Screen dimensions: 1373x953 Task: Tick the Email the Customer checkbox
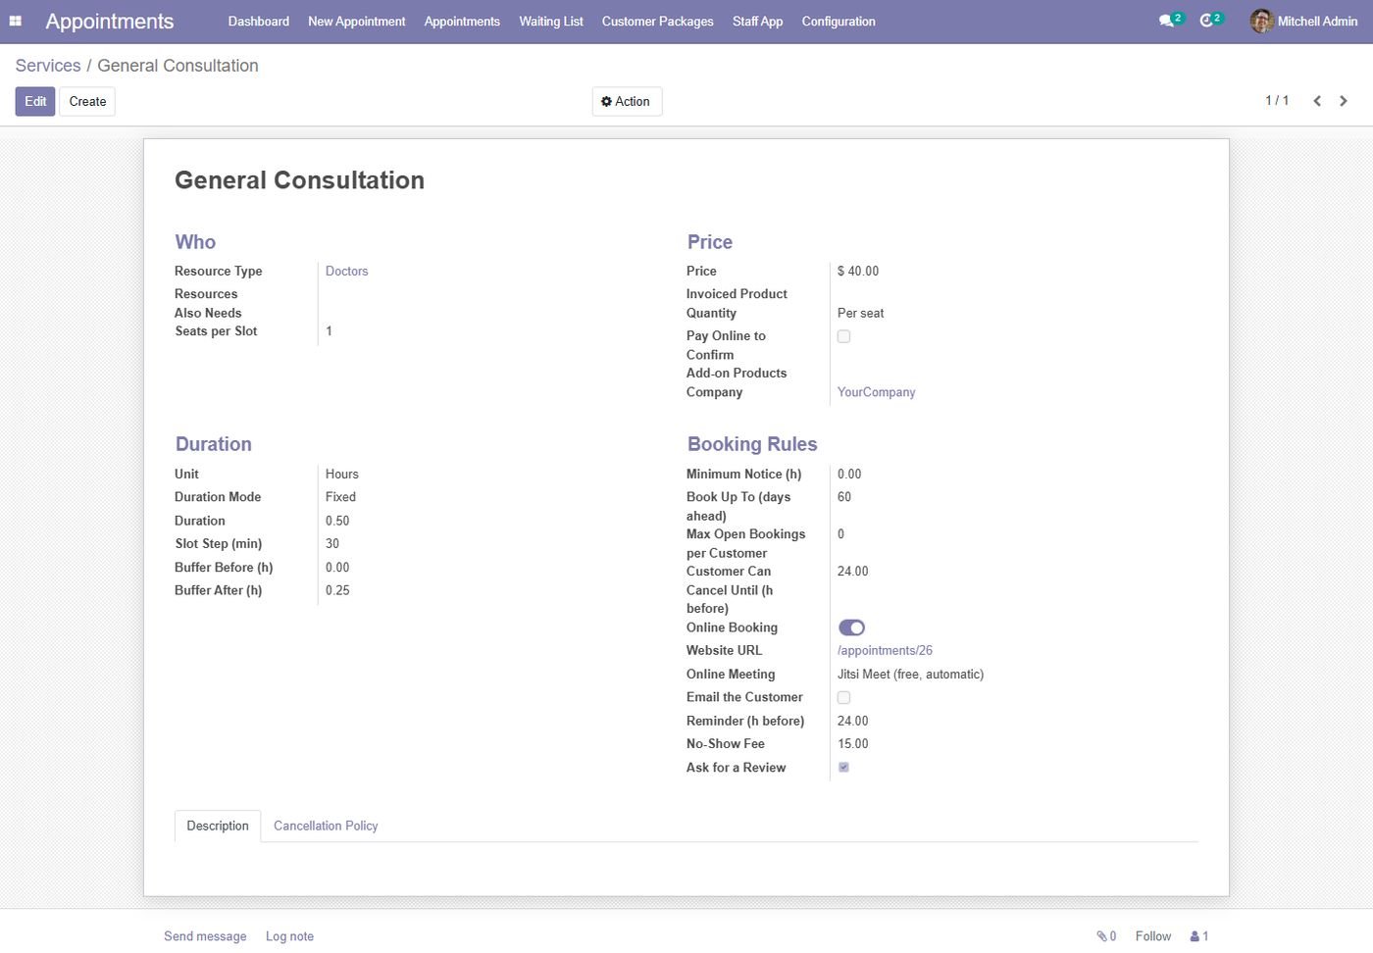point(843,697)
